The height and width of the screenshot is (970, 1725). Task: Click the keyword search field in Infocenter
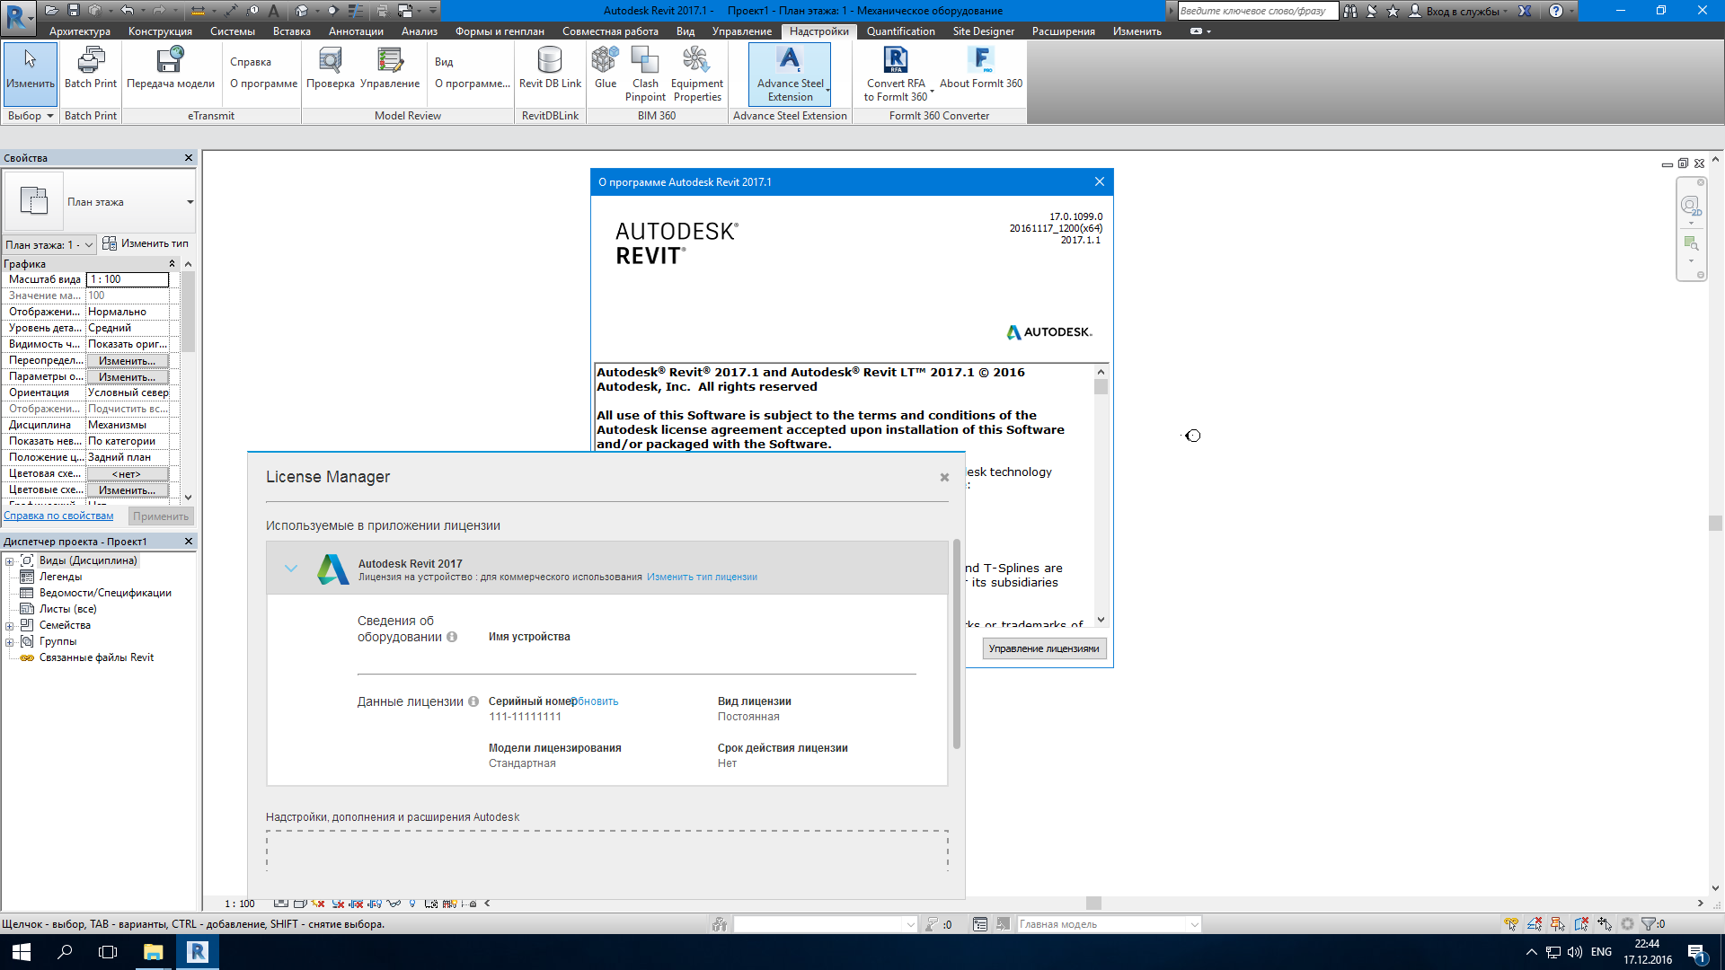tap(1257, 11)
